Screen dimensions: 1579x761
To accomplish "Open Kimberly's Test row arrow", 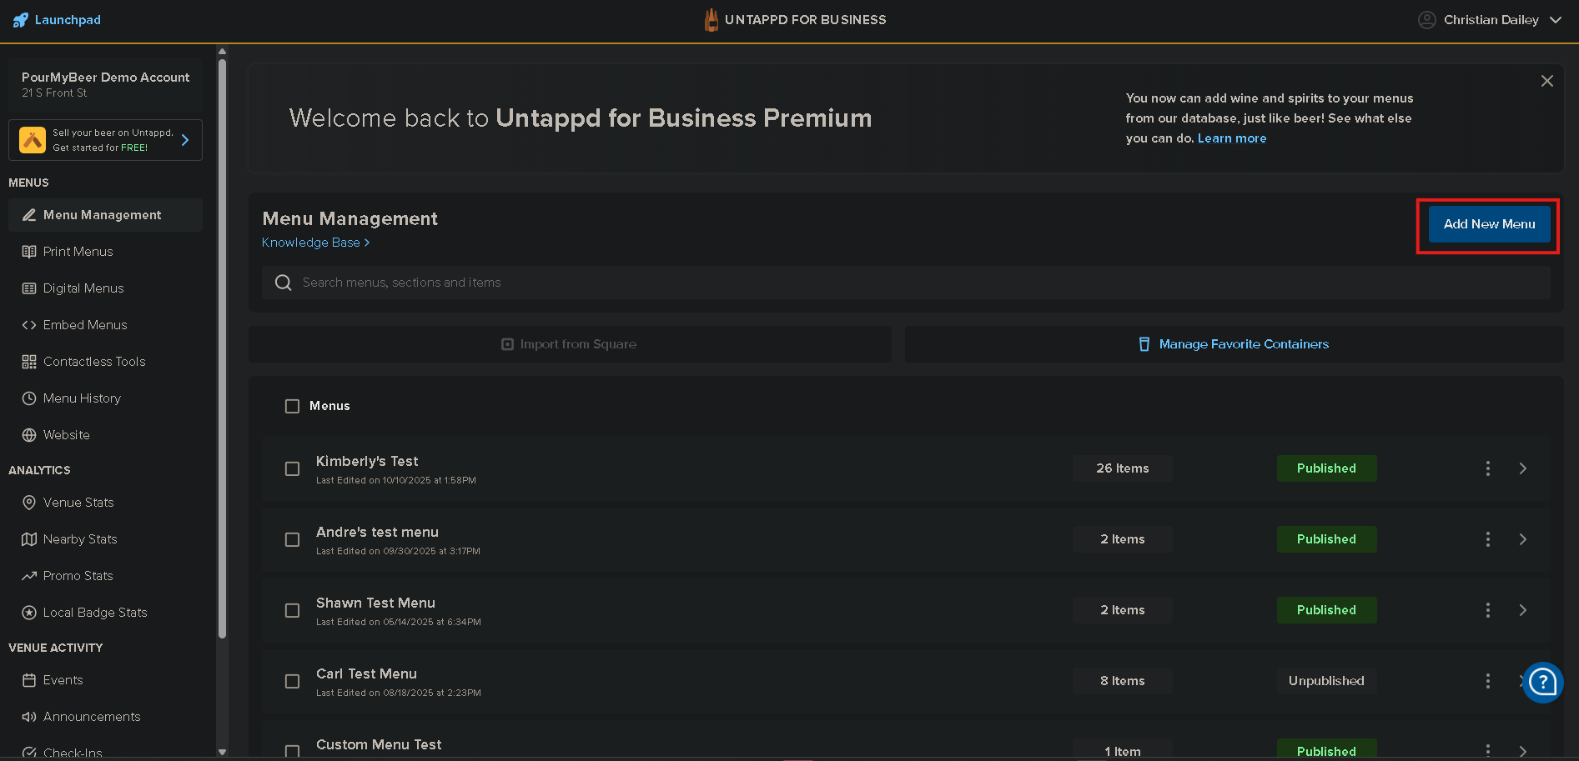I will coord(1523,468).
